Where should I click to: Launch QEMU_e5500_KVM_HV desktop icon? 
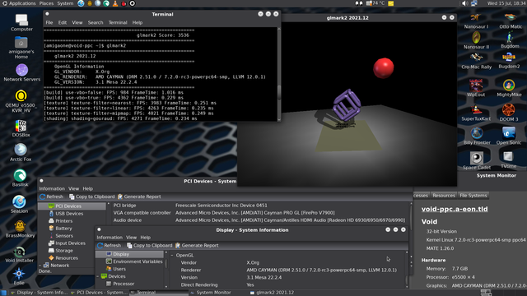point(21,100)
